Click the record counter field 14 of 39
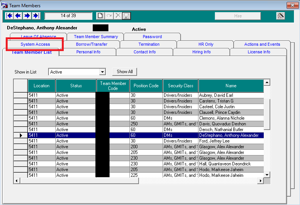Image resolution: width=300 pixels, height=205 pixels. (x=68, y=16)
